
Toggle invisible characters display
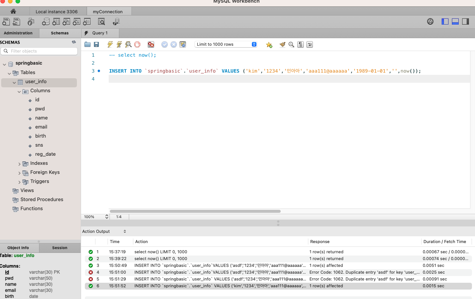pos(300,45)
